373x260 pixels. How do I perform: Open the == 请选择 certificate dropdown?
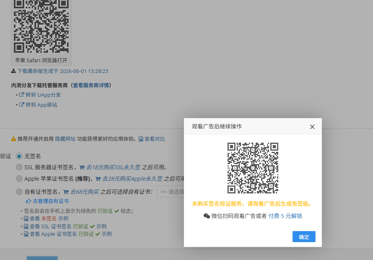coord(170,191)
